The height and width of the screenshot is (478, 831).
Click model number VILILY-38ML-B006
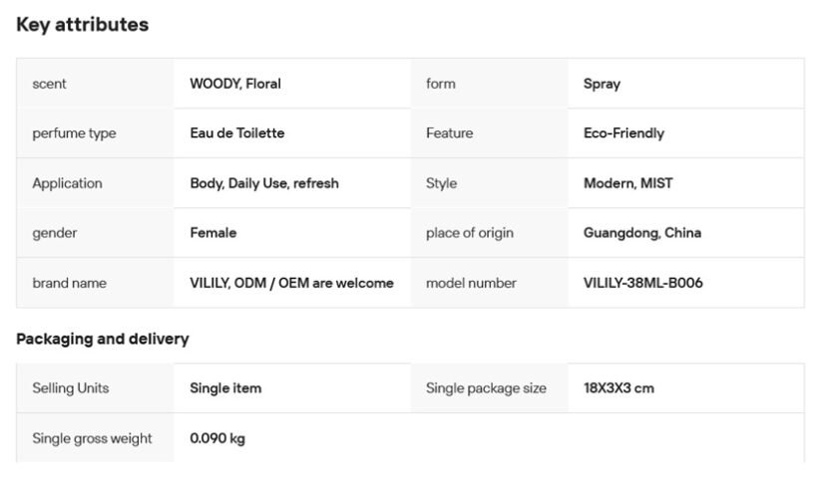[643, 283]
